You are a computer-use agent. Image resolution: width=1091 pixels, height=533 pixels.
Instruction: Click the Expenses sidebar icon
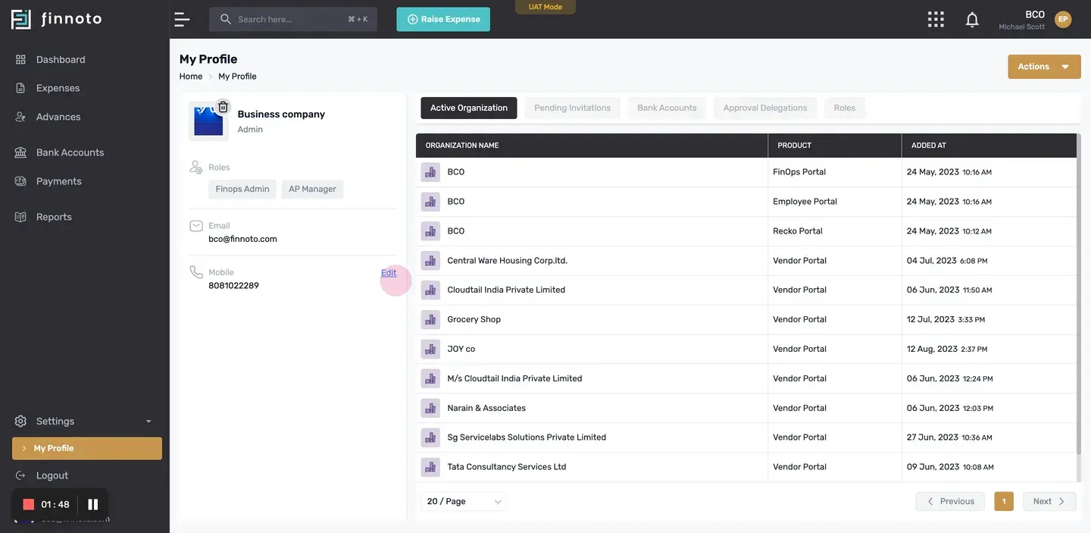click(20, 88)
